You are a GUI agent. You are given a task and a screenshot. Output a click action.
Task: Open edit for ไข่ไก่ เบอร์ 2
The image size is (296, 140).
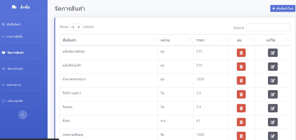273,94
